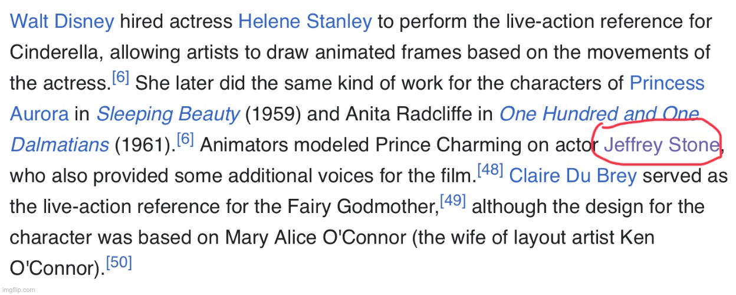This screenshot has height=295, width=736.
Task: Click the year "(1959)" in the text
Action: (273, 114)
